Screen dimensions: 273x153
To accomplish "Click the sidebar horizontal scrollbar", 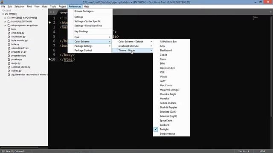I will (x=19, y=147).
